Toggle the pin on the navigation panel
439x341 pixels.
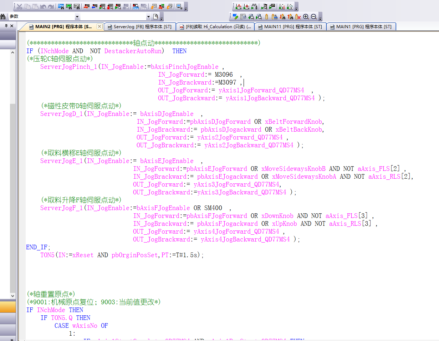(6, 26)
